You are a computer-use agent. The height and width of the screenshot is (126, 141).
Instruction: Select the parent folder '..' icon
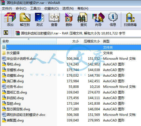4,47
